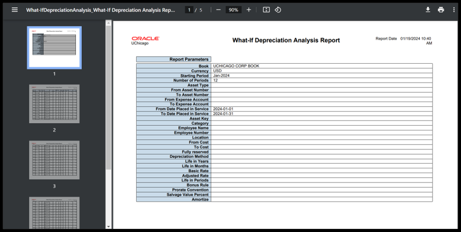Select page 1 thumbnail
This screenshot has height=232, width=461.
[x=54, y=47]
